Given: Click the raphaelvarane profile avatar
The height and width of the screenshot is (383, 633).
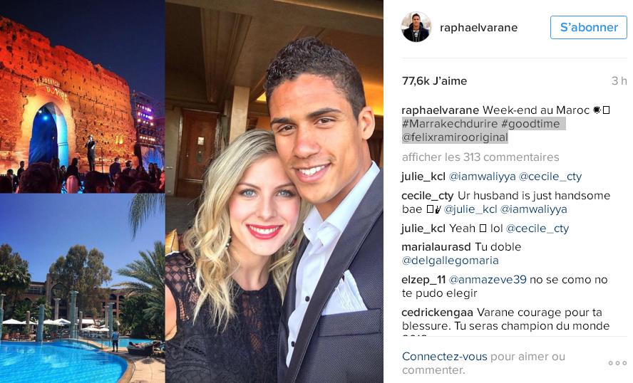Looking at the screenshot, I should pyautogui.click(x=416, y=27).
